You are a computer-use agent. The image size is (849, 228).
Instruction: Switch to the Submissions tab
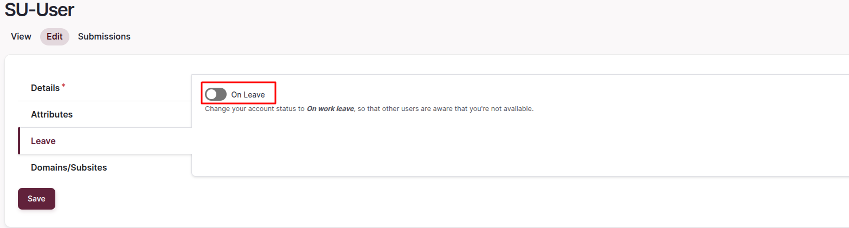pos(104,37)
